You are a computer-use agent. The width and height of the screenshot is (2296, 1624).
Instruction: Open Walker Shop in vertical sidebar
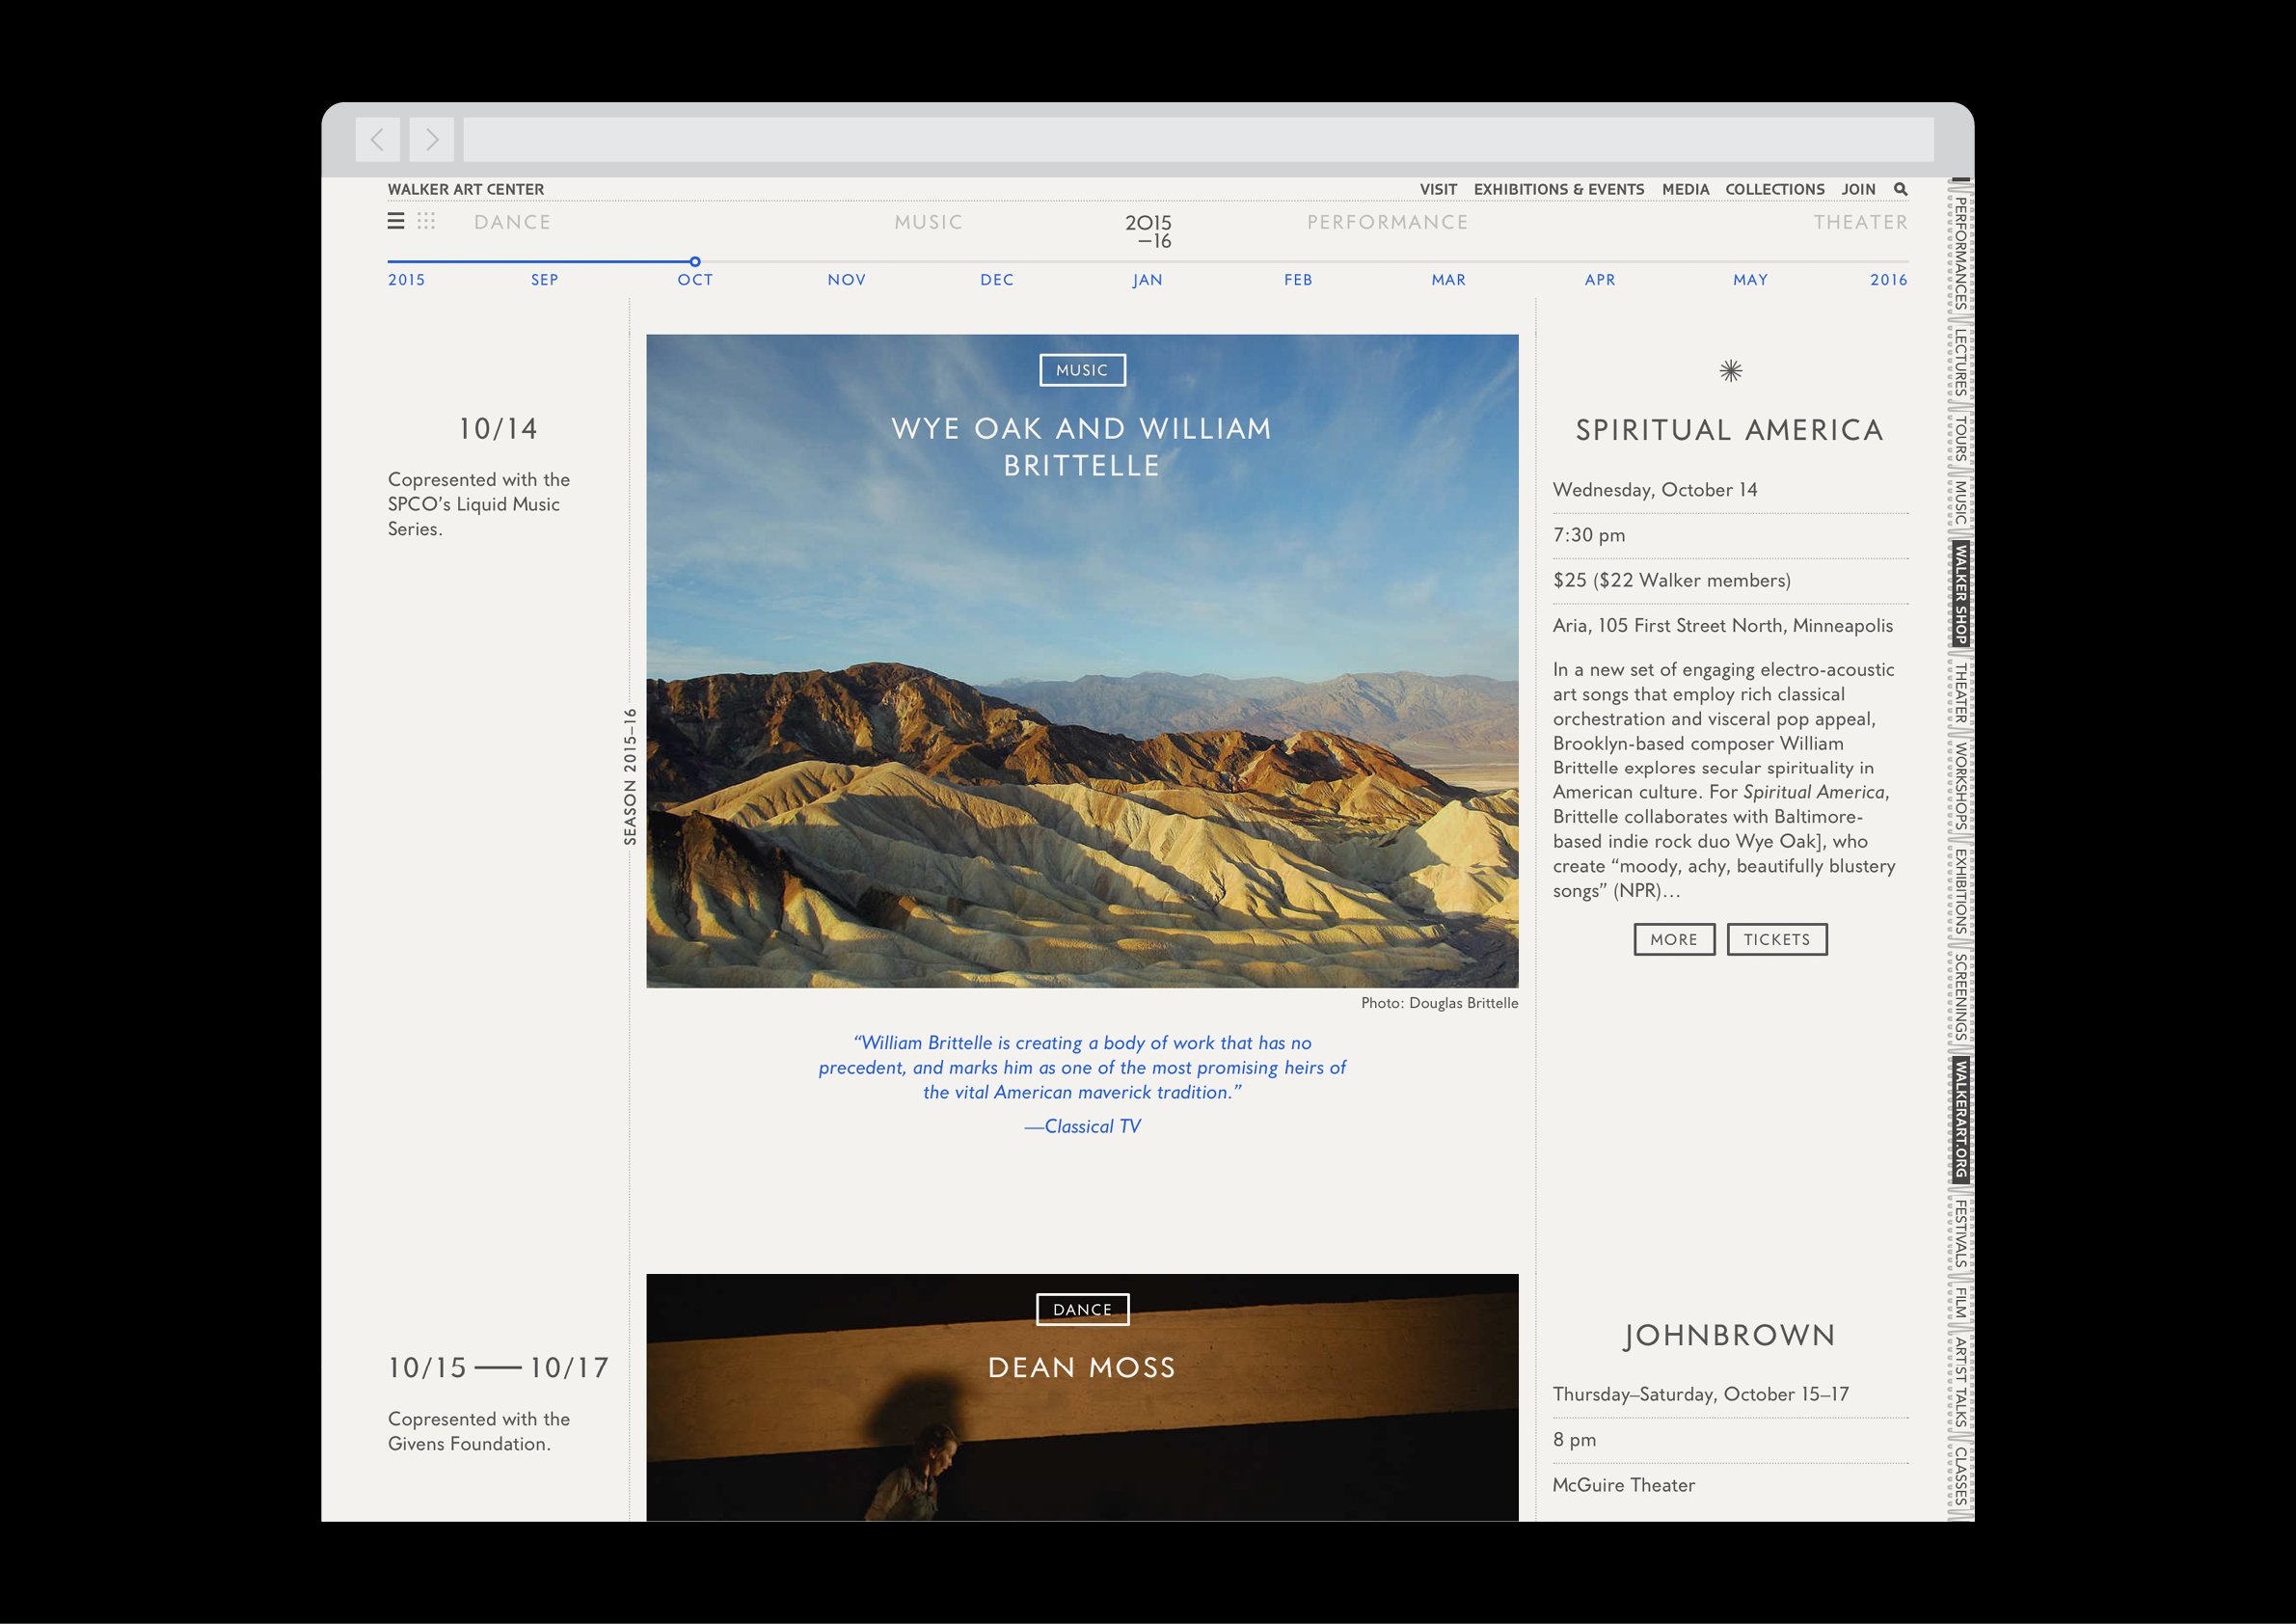tap(1960, 594)
